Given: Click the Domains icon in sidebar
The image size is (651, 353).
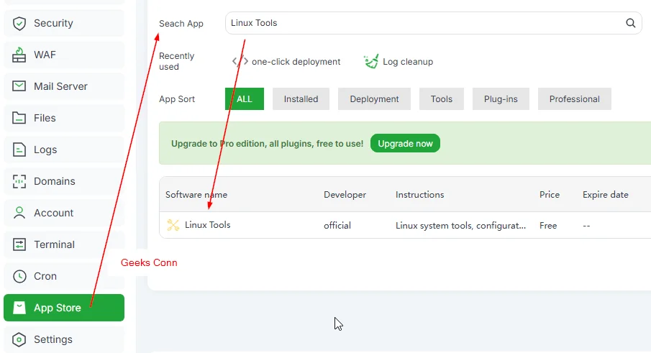Looking at the screenshot, I should coord(19,181).
